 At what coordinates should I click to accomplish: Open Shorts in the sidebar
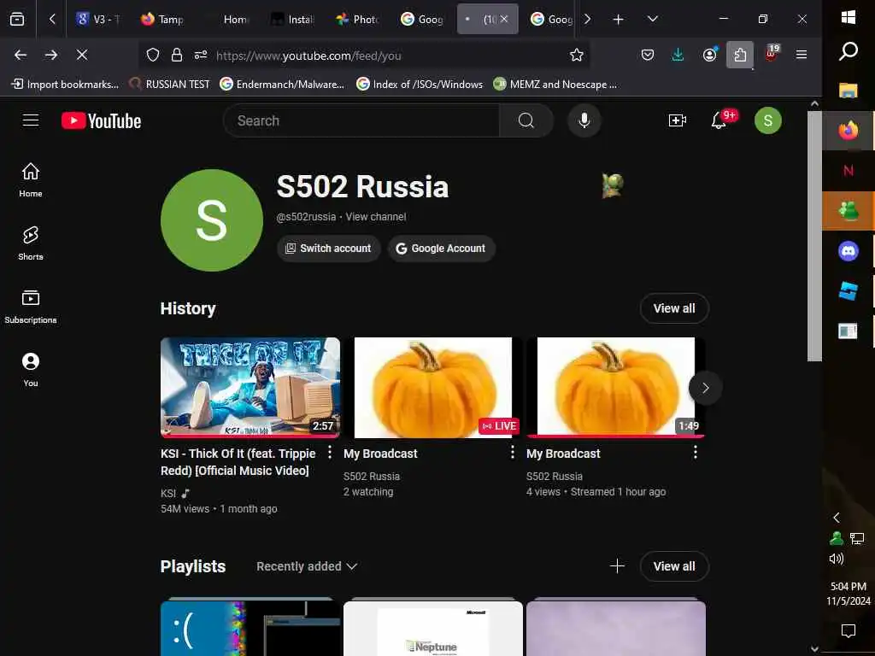tap(31, 243)
